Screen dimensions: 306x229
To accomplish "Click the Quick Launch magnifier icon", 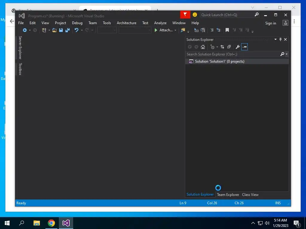I will click(x=257, y=15).
